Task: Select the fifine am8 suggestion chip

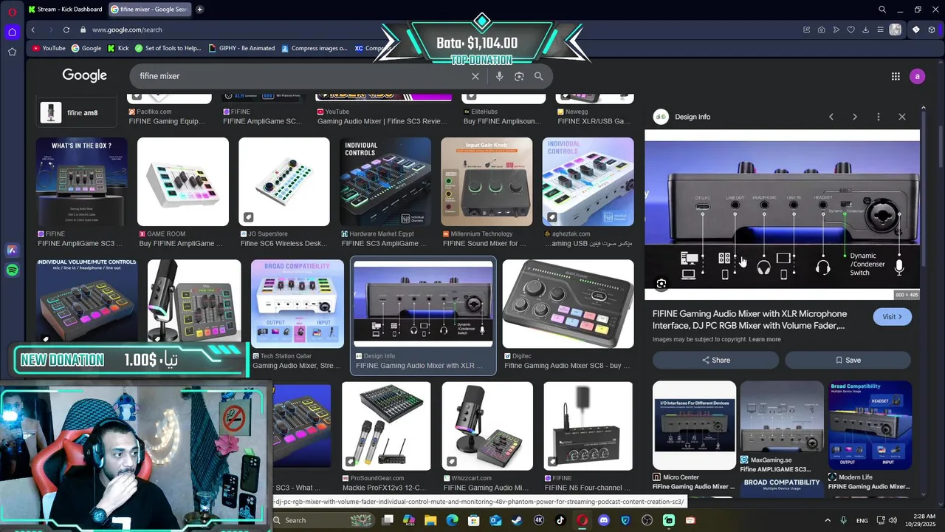Action: coord(77,112)
